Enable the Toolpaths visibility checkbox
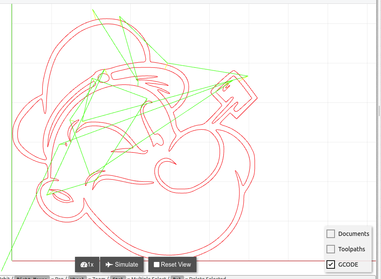This screenshot has height=279, width=381. point(331,249)
